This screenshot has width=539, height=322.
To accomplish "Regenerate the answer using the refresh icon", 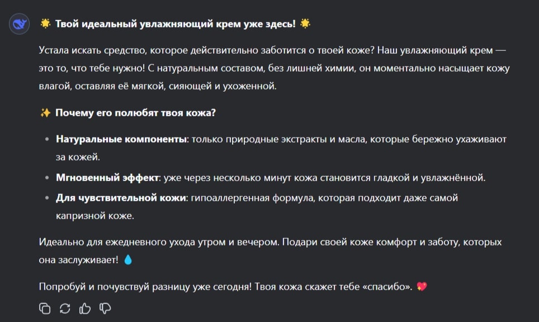I will [65, 309].
